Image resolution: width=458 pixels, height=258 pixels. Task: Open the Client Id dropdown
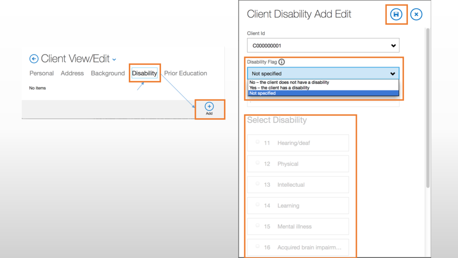click(x=323, y=45)
